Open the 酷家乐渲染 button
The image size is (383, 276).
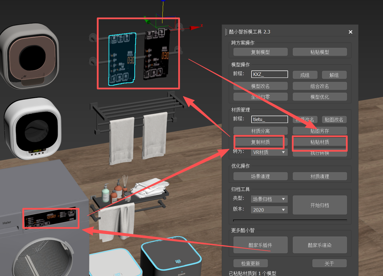click(320, 245)
